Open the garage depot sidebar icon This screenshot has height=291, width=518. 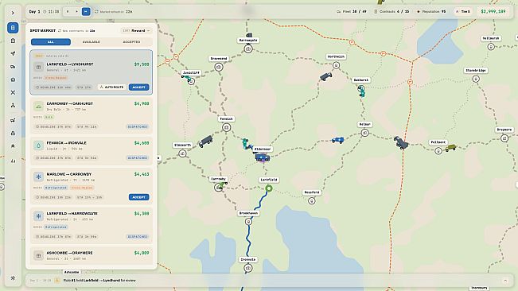[x=13, y=80]
